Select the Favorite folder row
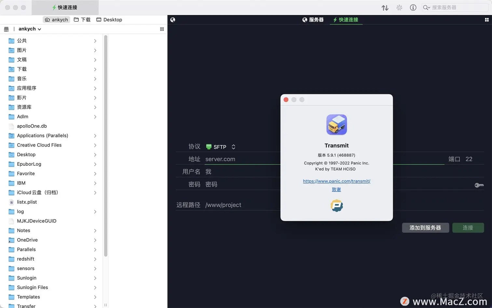492x308 pixels. [x=52, y=173]
